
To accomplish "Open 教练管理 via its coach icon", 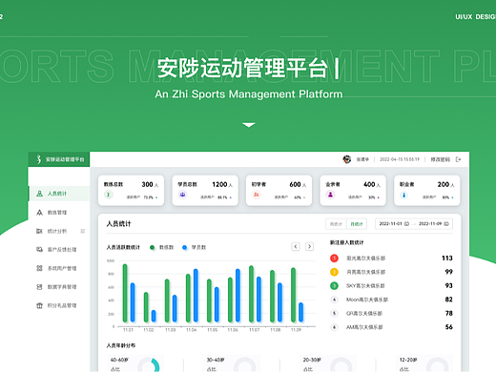I will coord(39,213).
